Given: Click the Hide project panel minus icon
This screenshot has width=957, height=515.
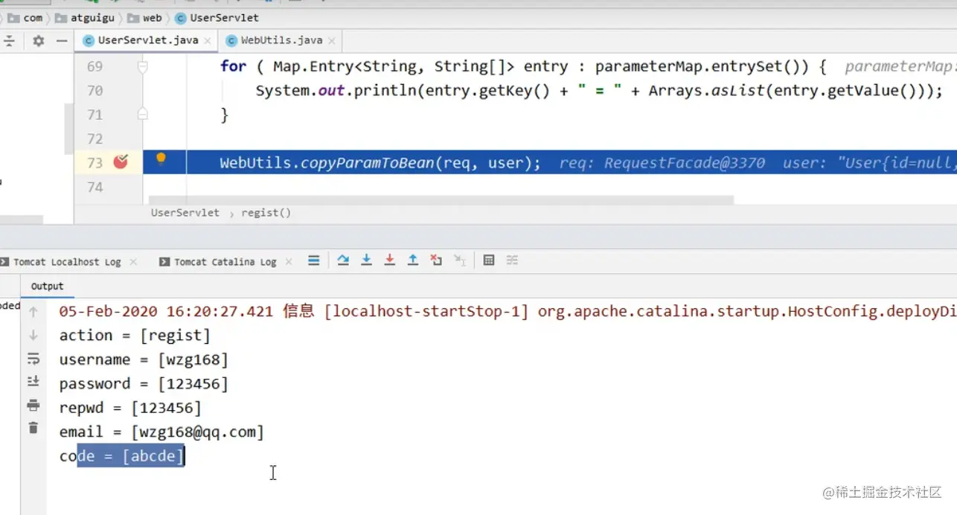Looking at the screenshot, I should point(62,41).
